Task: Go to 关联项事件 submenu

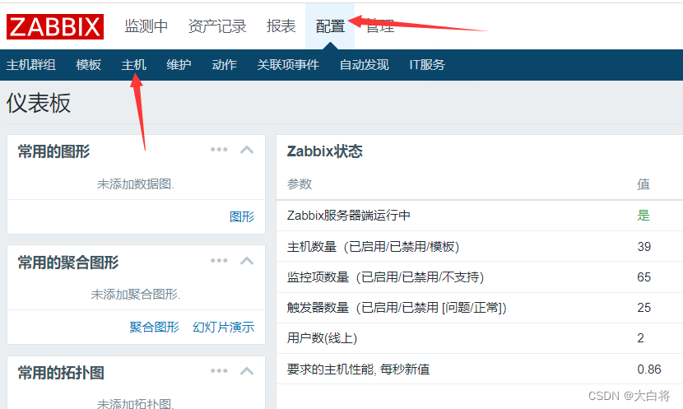Action: (288, 65)
